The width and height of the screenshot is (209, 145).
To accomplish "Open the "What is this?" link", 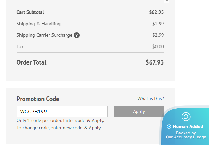I will click(x=151, y=99).
